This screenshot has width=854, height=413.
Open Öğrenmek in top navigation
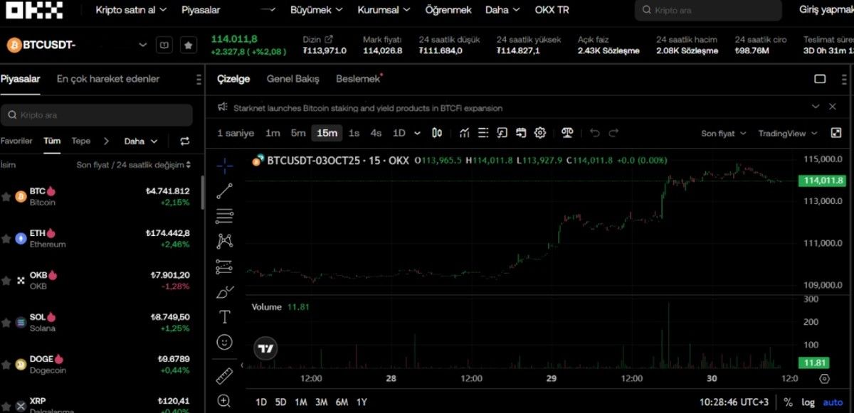[x=448, y=10]
